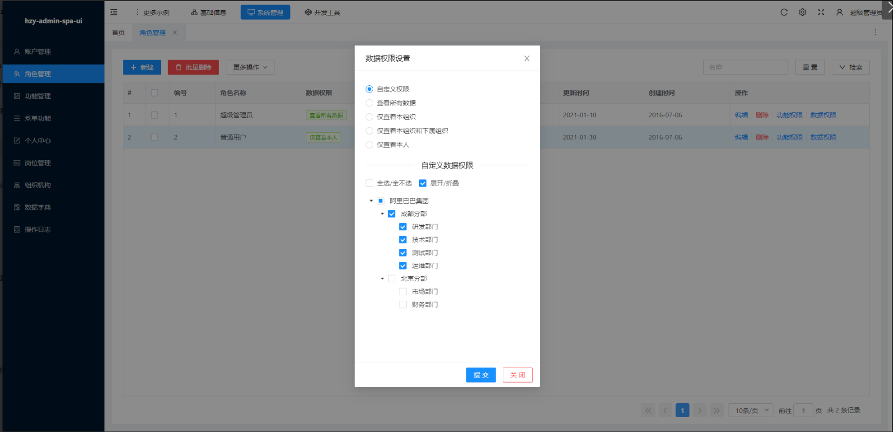Close the 数据权限设置 dialog with X
The image size is (893, 432).
pos(526,59)
